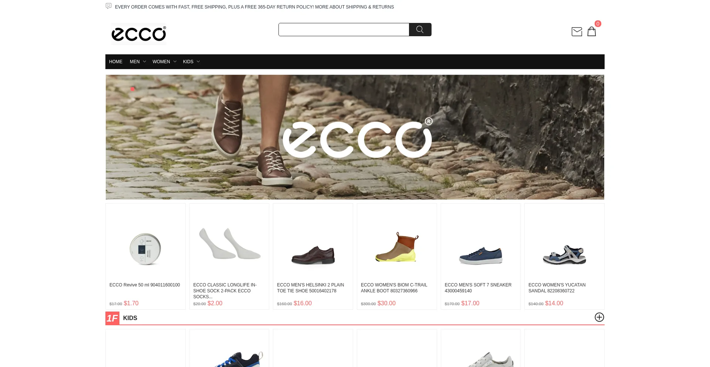Click the search magnifier button

tap(420, 30)
